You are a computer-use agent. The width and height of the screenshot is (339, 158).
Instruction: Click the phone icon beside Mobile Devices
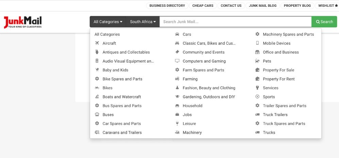257,43
